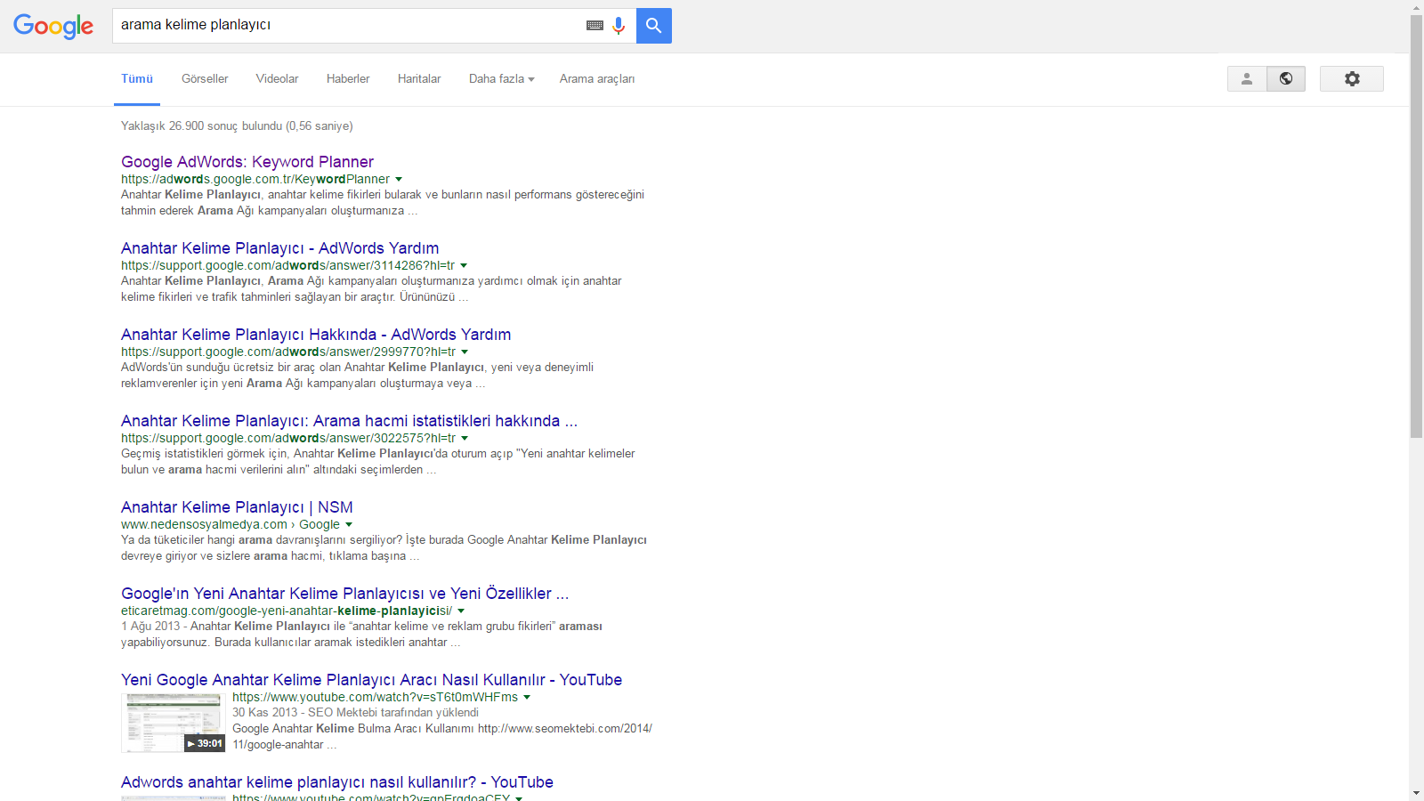Click the scrollbar down arrow
The width and height of the screenshot is (1424, 801).
[1416, 793]
